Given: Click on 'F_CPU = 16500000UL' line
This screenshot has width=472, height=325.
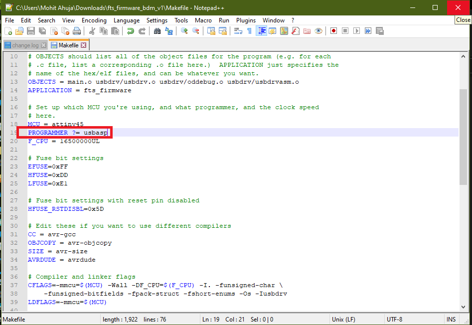Looking at the screenshot, I should pyautogui.click(x=64, y=141).
